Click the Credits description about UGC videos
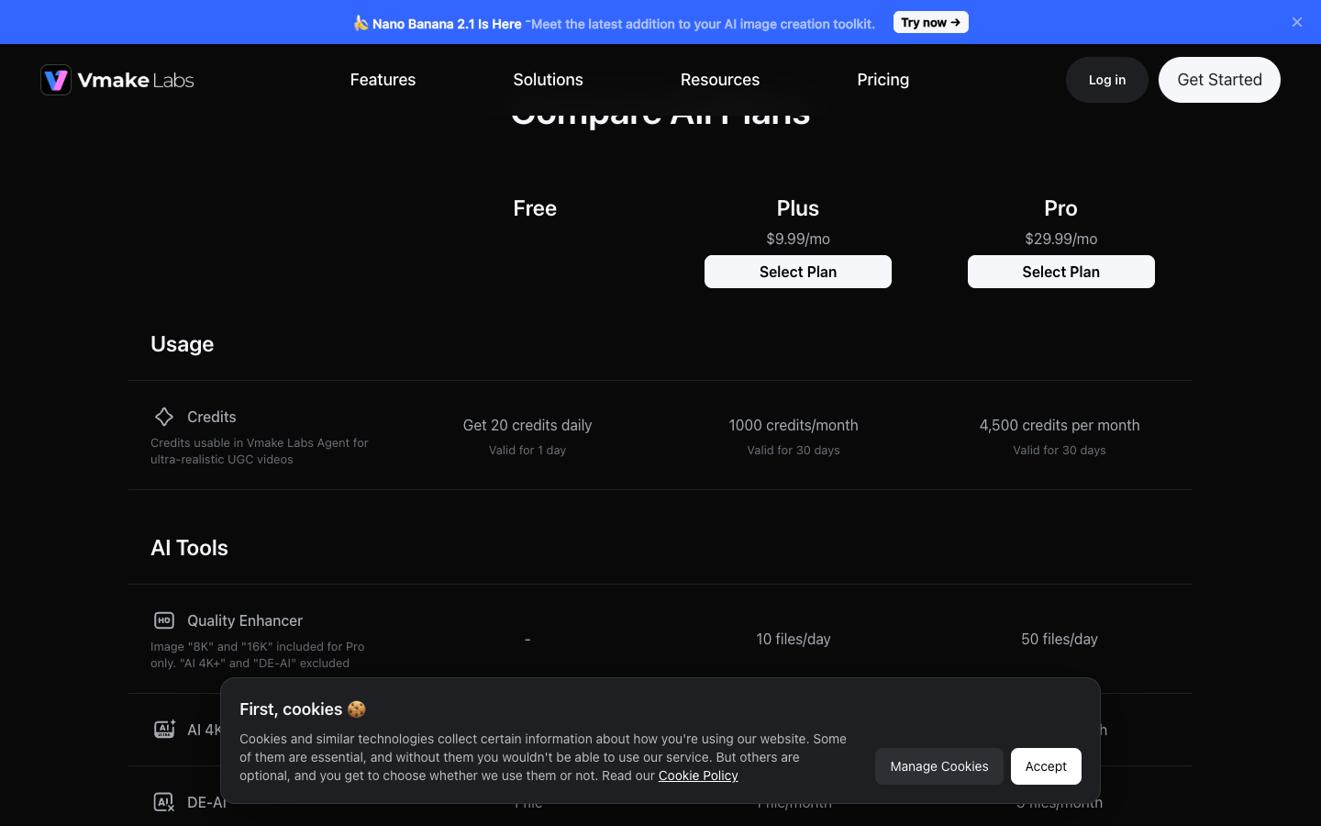Image resolution: width=1321 pixels, height=826 pixels. pos(260,451)
